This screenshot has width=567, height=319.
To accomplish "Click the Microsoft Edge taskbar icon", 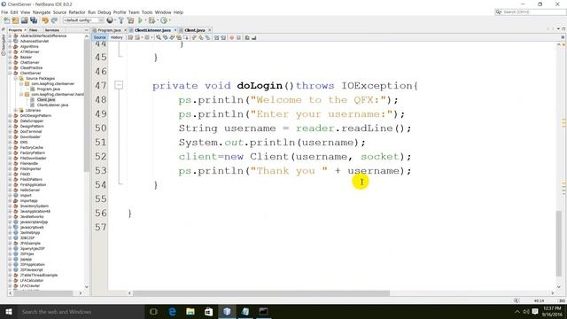I will click(x=172, y=311).
